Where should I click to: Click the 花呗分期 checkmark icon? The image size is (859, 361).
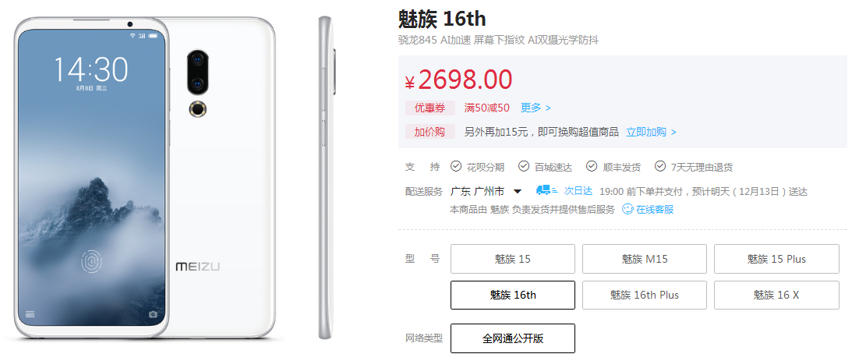click(455, 167)
